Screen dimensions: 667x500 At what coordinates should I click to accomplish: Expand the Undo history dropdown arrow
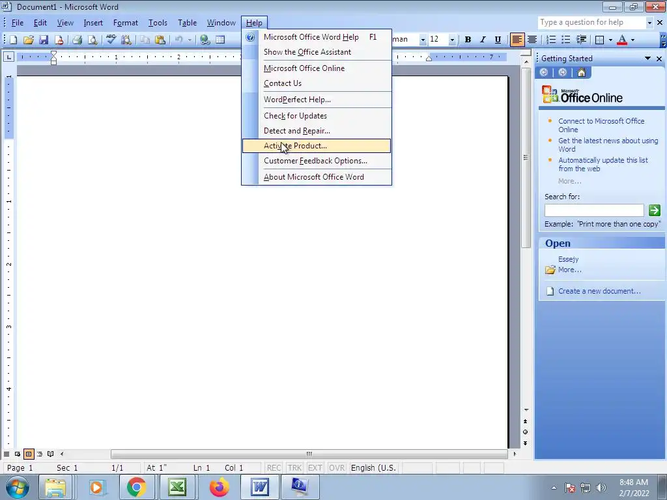pos(190,40)
